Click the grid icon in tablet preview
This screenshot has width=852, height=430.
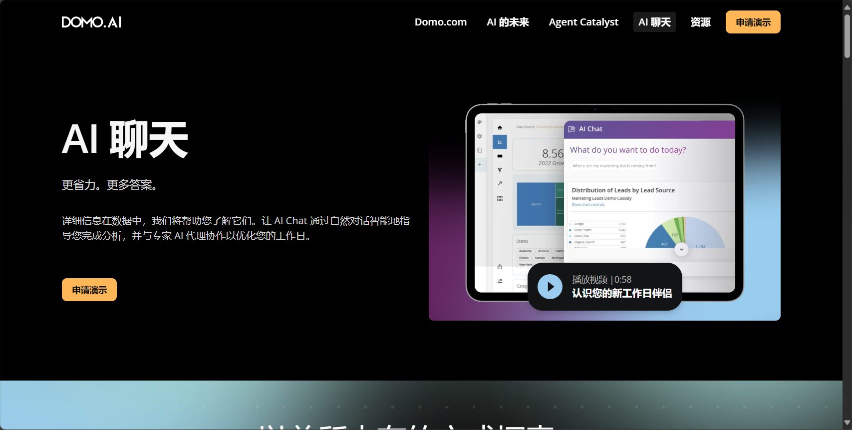[x=500, y=198]
